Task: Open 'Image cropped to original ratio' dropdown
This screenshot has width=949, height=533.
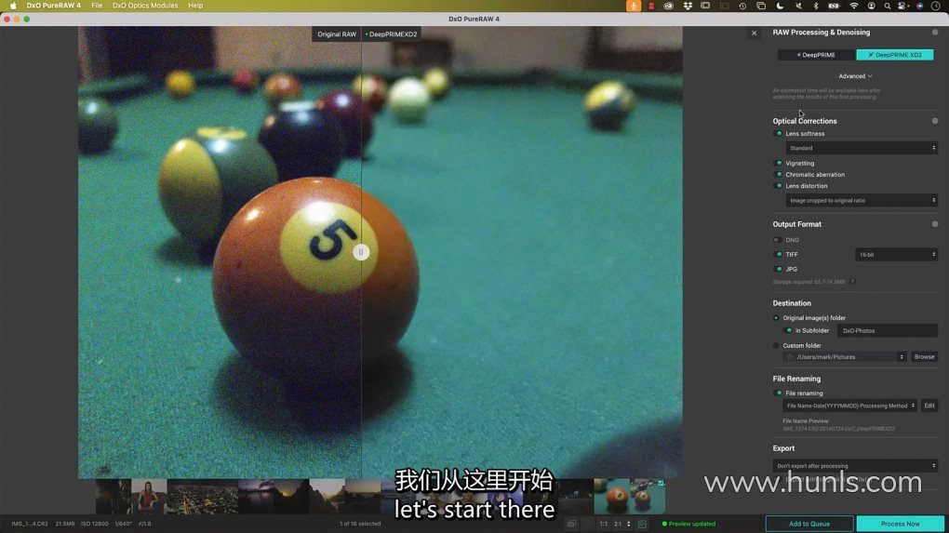Action: click(862, 200)
